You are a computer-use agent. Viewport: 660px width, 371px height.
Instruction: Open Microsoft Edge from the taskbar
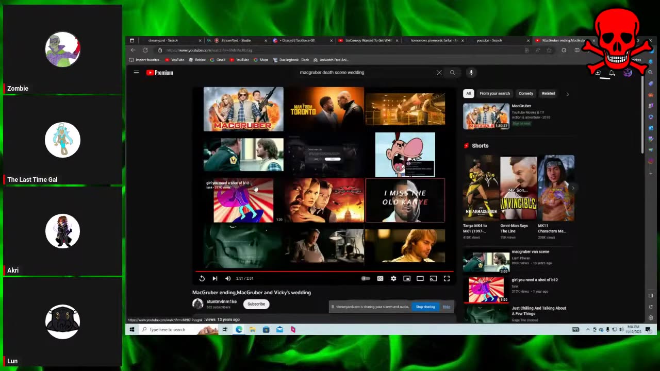click(239, 329)
